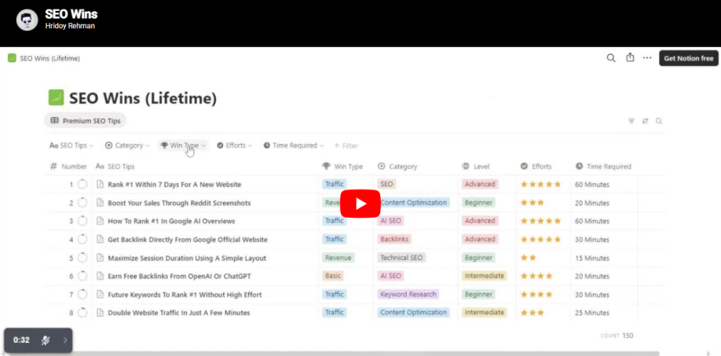This screenshot has width=721, height=356.
Task: Toggle the circle checkbox in row 1
Action: (82, 185)
